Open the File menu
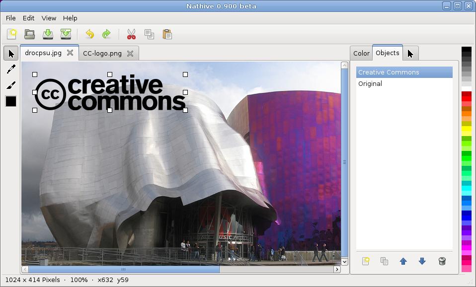Image resolution: width=476 pixels, height=287 pixels. tap(10, 18)
